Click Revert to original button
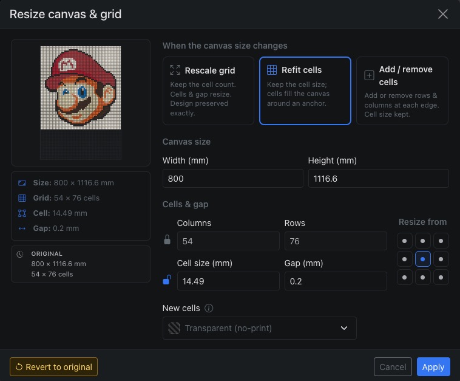The image size is (460, 381). pyautogui.click(x=53, y=367)
